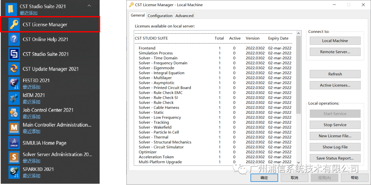Select the Acceleration Token row
The image size is (371, 185).
[215, 157]
